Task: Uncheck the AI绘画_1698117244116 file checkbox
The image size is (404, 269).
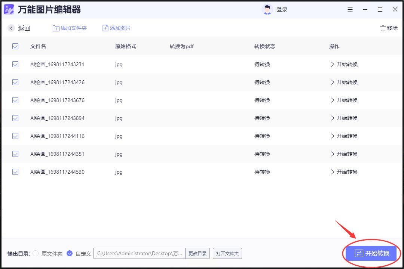Action: click(x=15, y=136)
